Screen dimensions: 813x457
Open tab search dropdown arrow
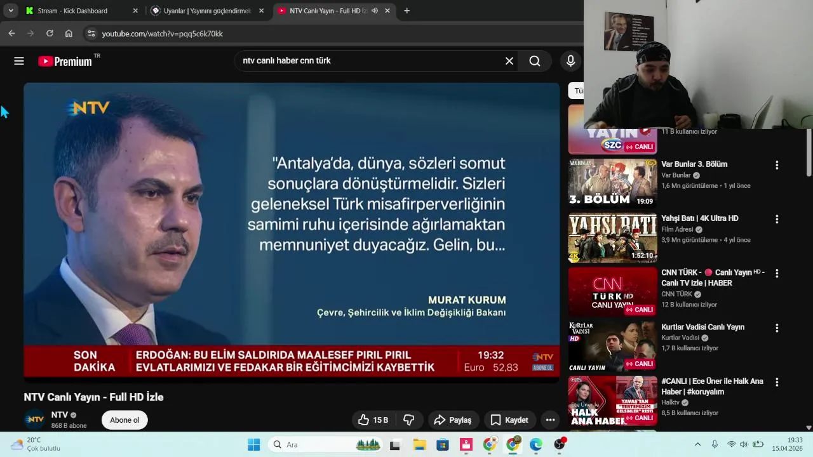click(11, 11)
